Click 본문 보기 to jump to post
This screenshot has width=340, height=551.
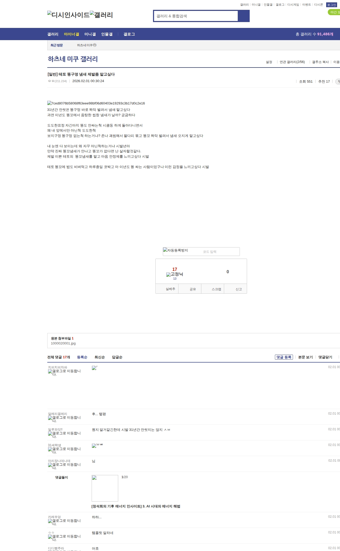pos(305,357)
